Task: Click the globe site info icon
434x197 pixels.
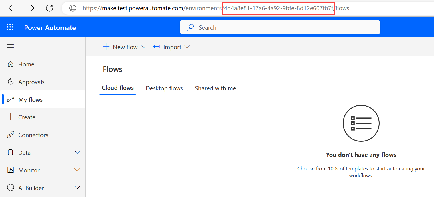Action: pyautogui.click(x=73, y=8)
